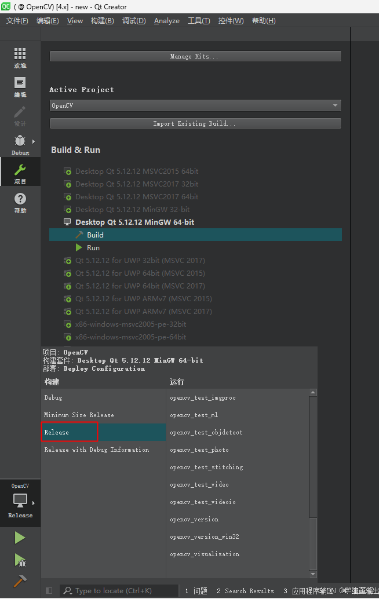Select Build settings under MinGW 64-bit
The height and width of the screenshot is (599, 379).
[x=195, y=235]
